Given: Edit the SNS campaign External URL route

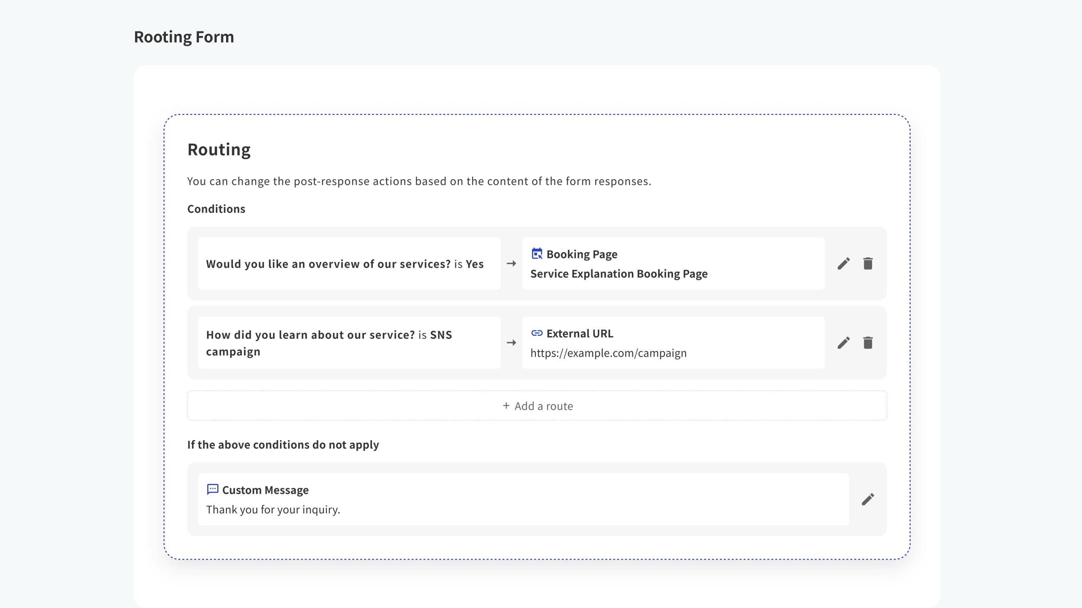Looking at the screenshot, I should [x=843, y=343].
